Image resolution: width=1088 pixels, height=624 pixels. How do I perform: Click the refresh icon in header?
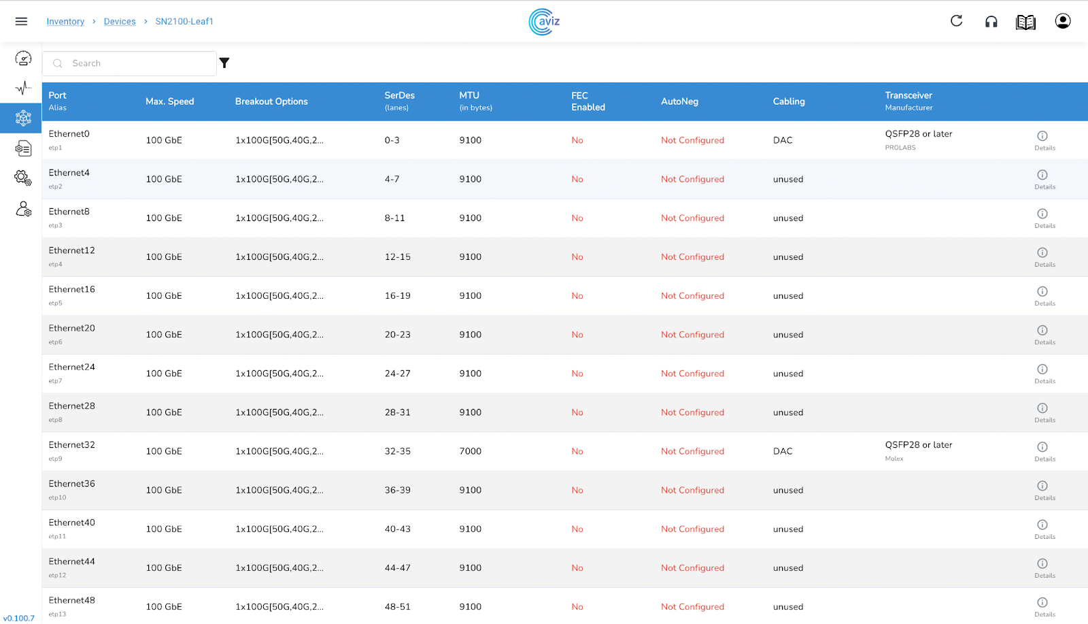click(x=956, y=21)
